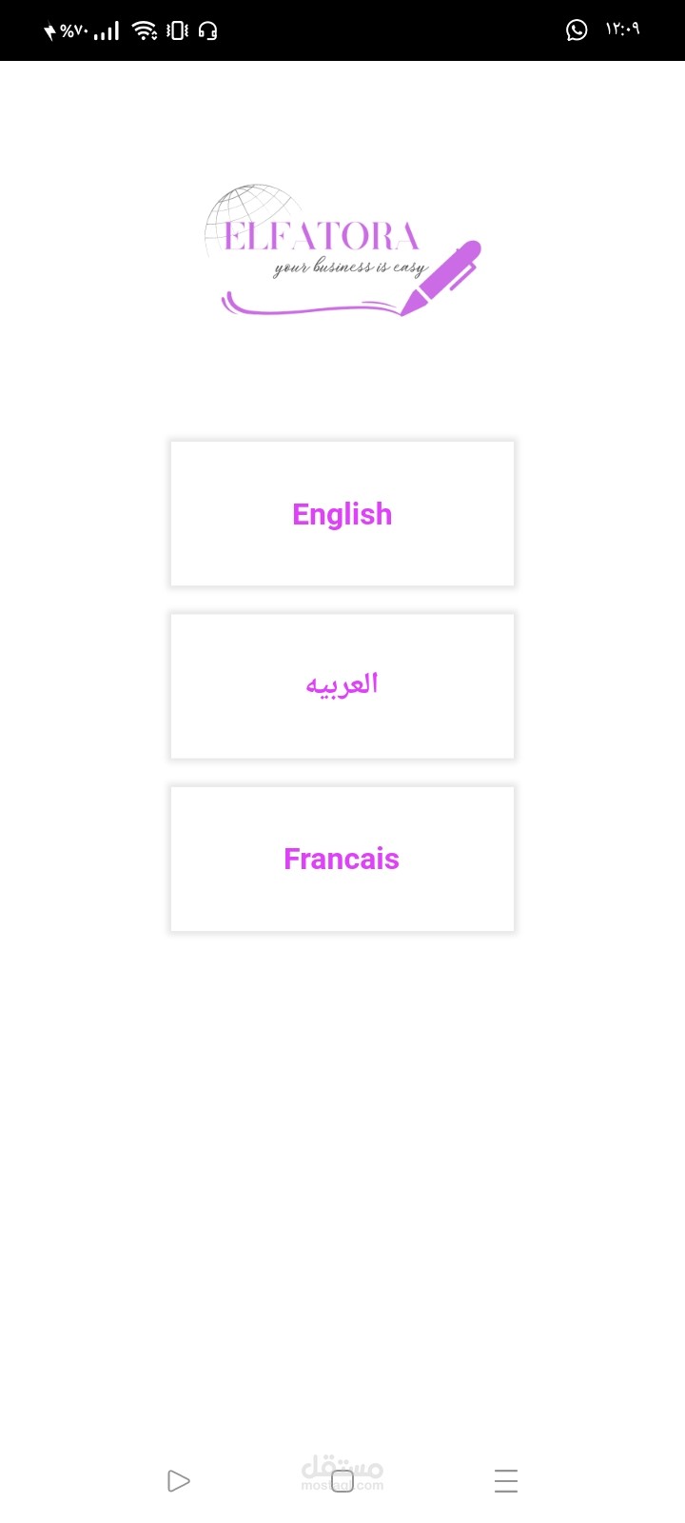Pick Francais as the app language

click(x=342, y=859)
